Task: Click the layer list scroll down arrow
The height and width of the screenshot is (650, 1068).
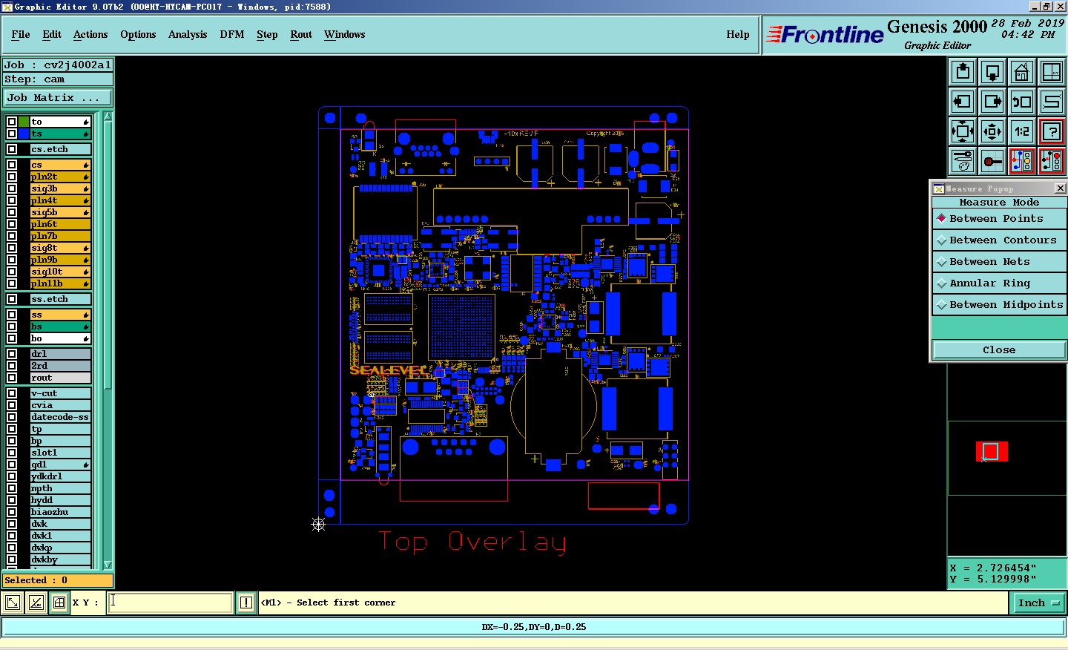Action: point(108,565)
